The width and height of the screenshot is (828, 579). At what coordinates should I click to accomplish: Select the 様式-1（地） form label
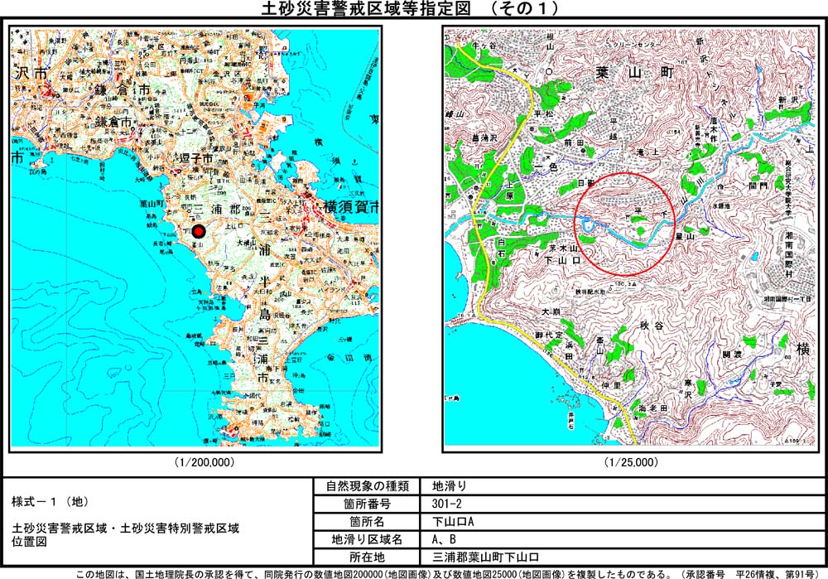(x=46, y=501)
